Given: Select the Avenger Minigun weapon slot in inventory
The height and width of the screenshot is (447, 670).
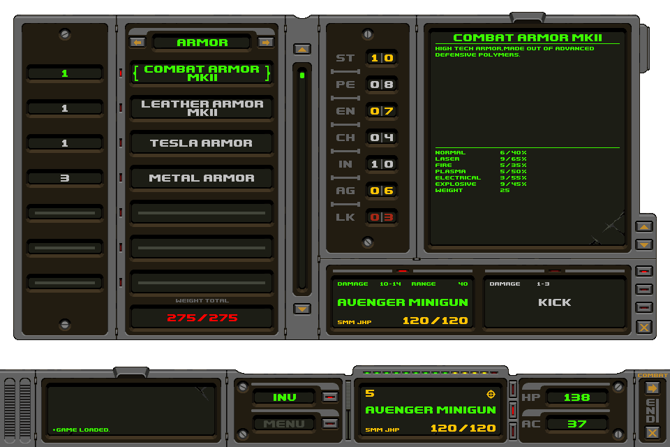Looking at the screenshot, I should [x=403, y=303].
